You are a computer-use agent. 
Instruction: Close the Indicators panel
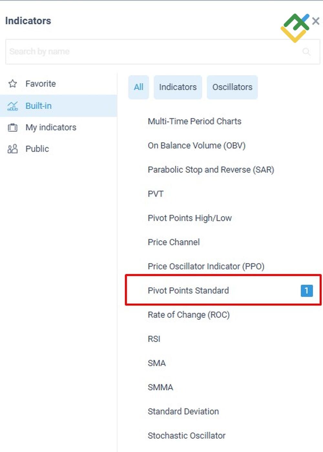(x=316, y=21)
